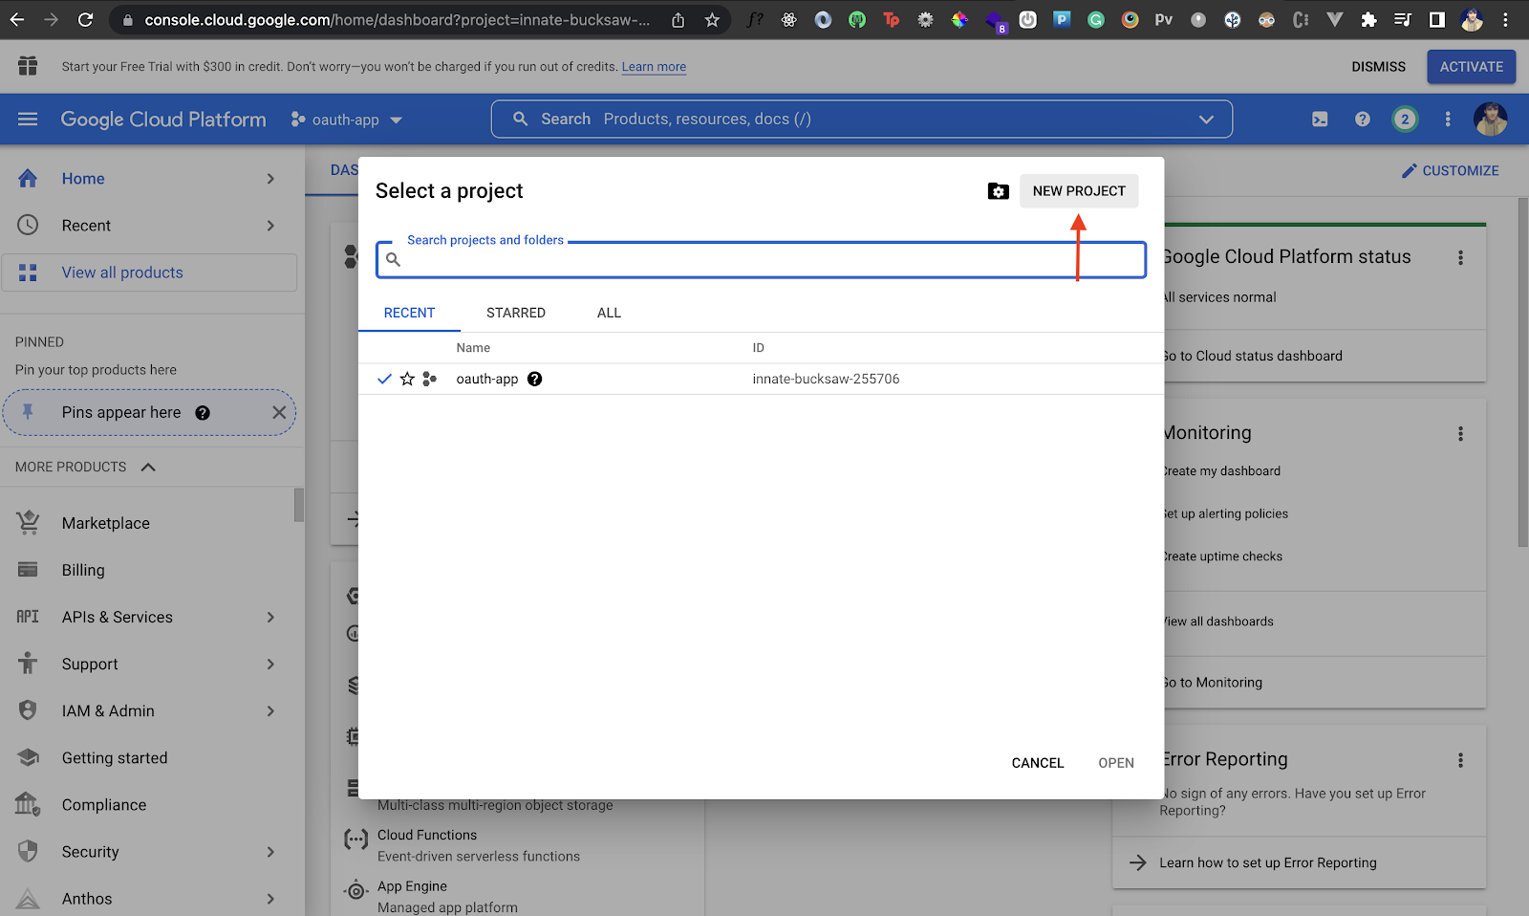Click the ACTIVATE free trial button
The image size is (1529, 916).
point(1472,67)
